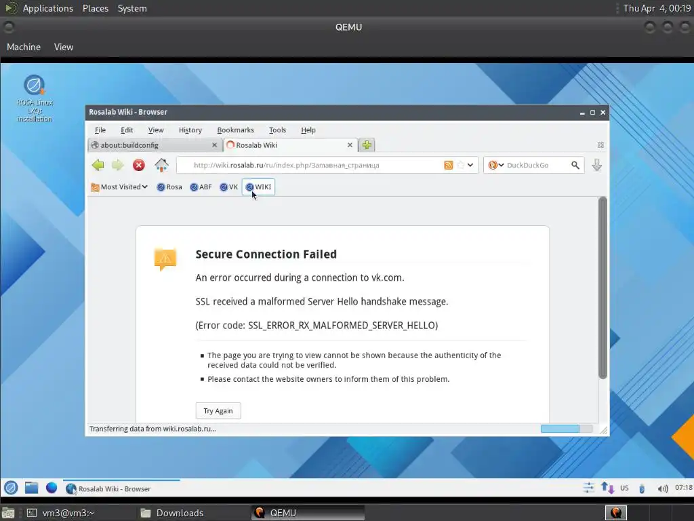
Task: Bookmark this page with the star icon
Action: click(x=460, y=166)
